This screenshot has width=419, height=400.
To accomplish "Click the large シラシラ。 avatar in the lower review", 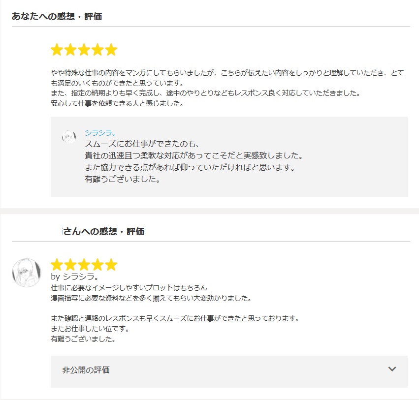I will click(27, 273).
